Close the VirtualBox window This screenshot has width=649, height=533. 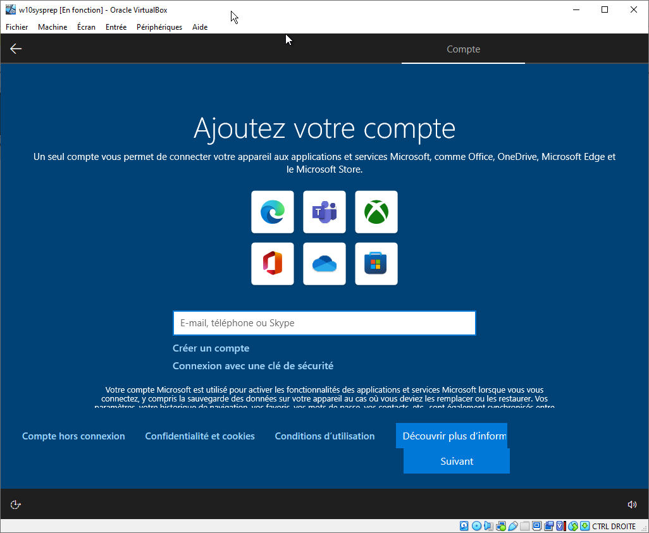coord(634,9)
